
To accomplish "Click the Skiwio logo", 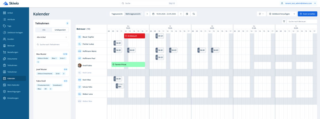I will point(12,3).
